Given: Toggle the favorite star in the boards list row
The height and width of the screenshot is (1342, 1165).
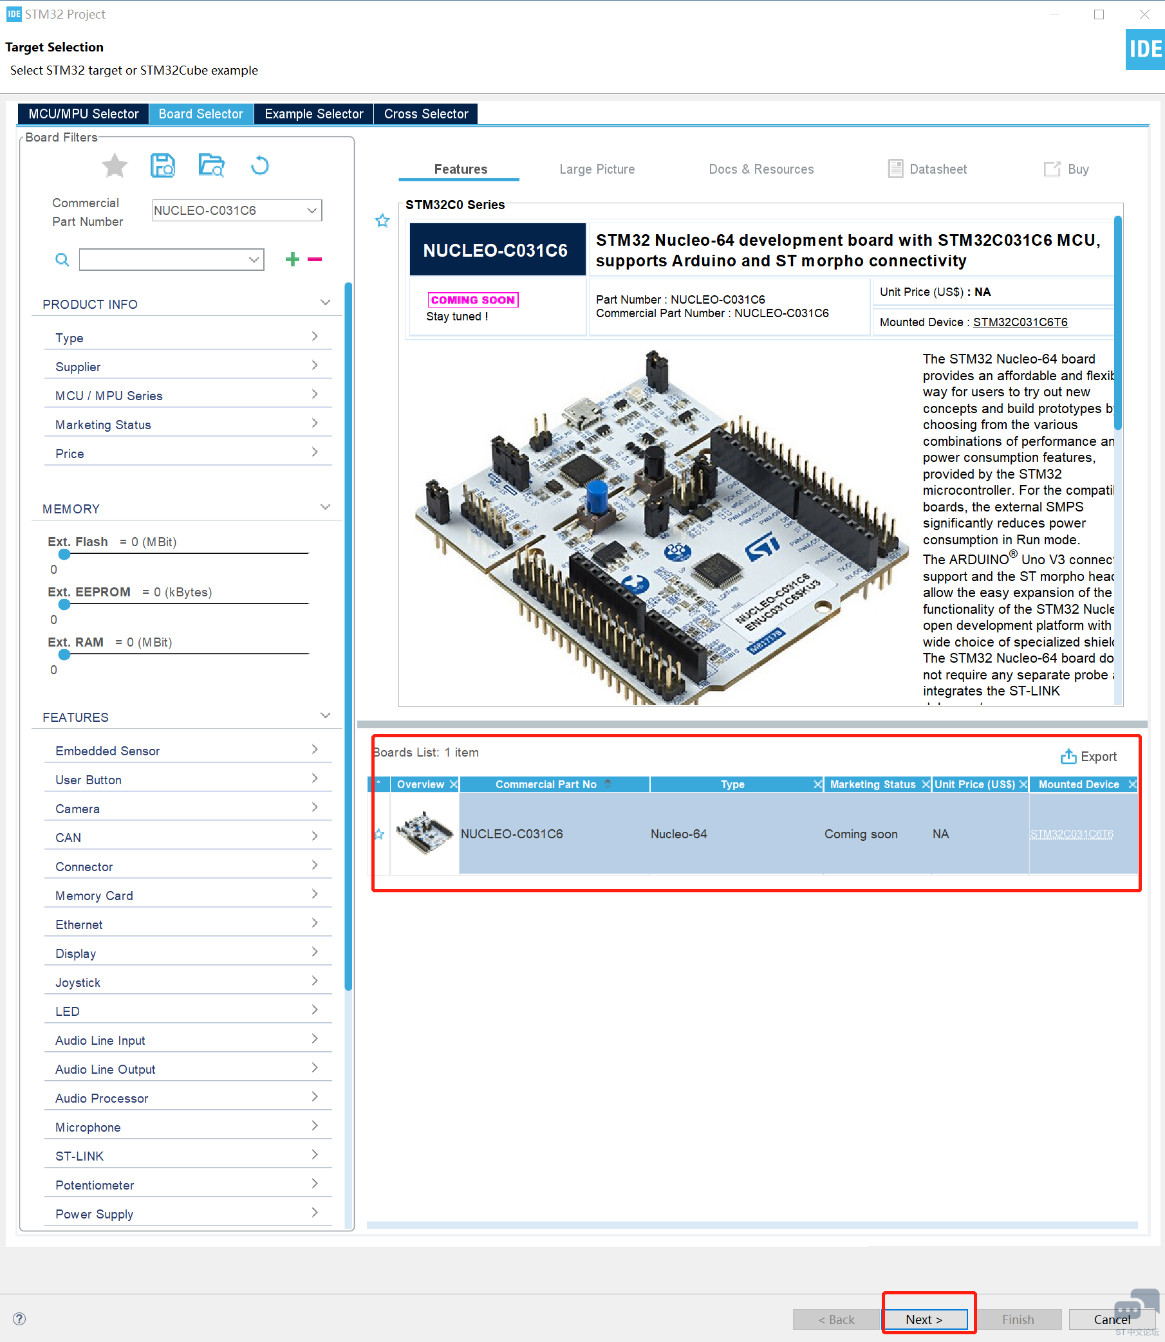Looking at the screenshot, I should coord(379,834).
